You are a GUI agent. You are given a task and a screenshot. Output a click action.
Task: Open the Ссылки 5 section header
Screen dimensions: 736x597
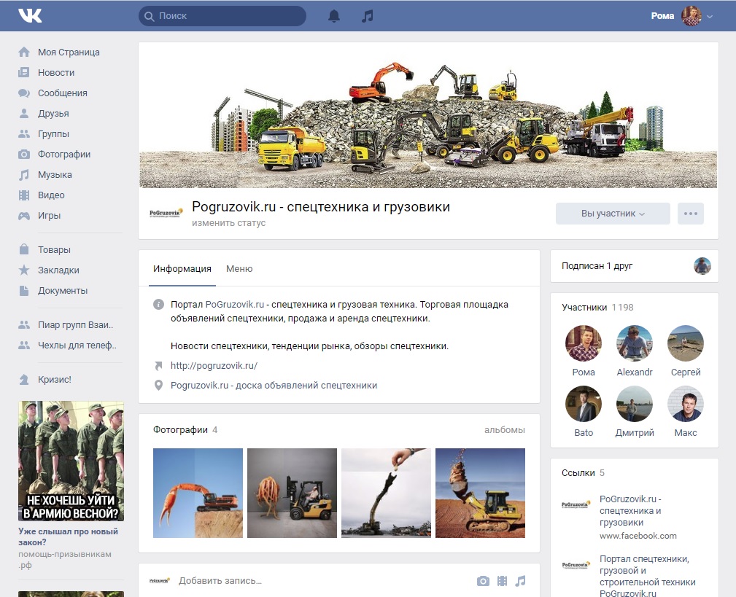(583, 473)
